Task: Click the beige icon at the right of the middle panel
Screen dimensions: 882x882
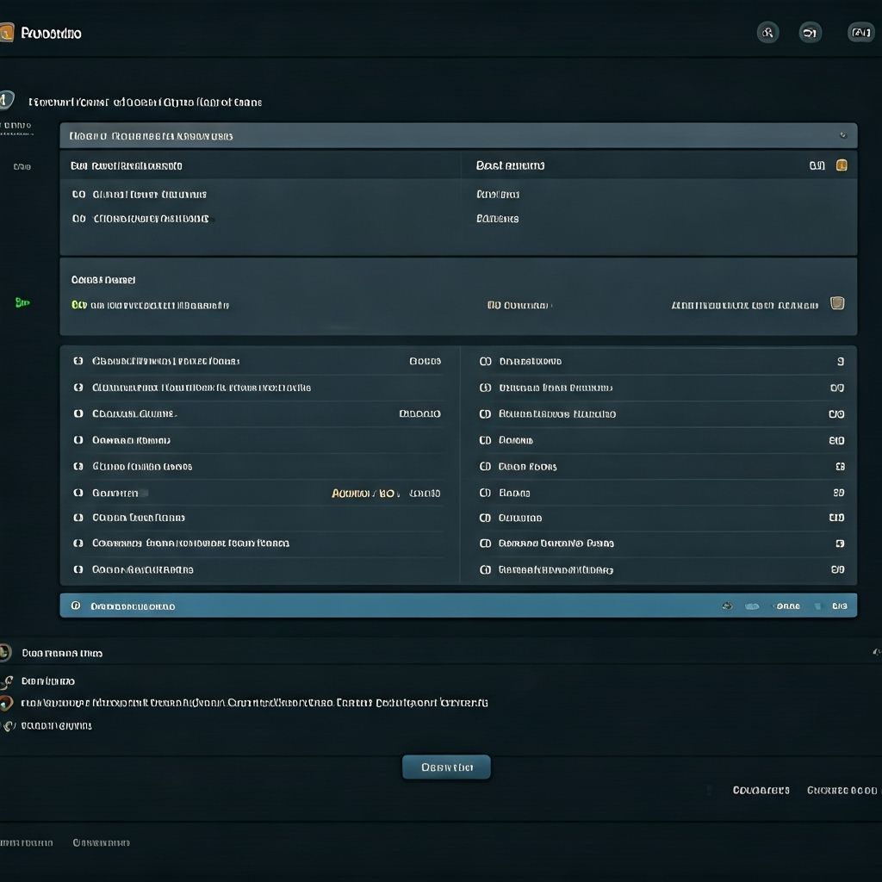Action: pos(836,303)
